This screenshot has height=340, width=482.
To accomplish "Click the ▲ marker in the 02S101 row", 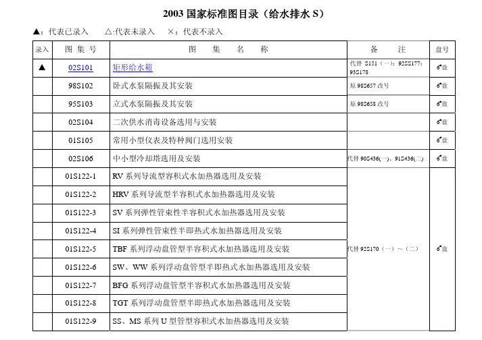I will (42, 68).
